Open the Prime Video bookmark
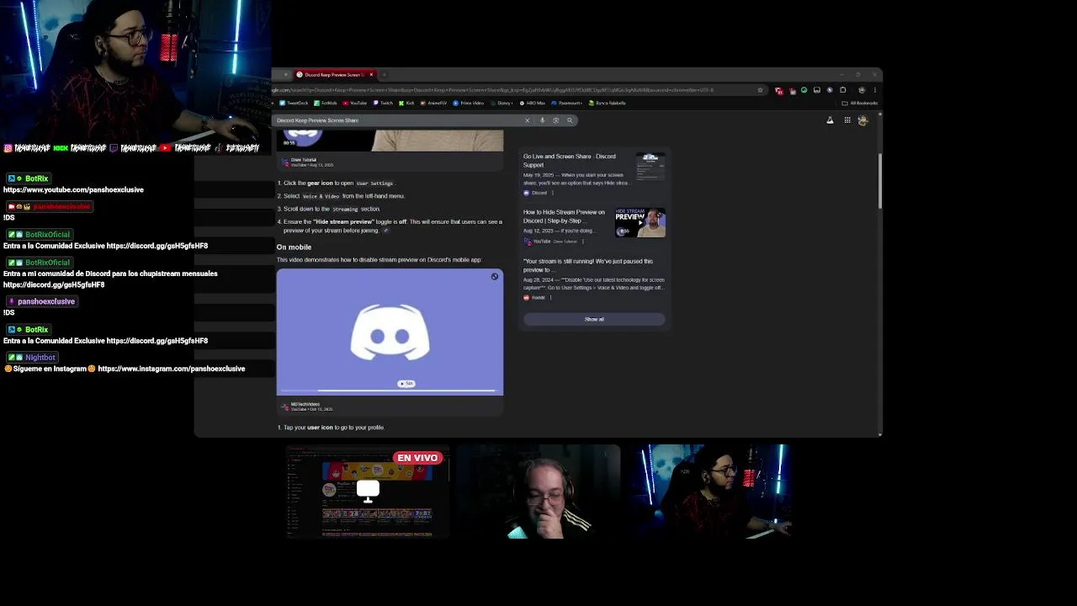The width and height of the screenshot is (1077, 606). [x=469, y=103]
